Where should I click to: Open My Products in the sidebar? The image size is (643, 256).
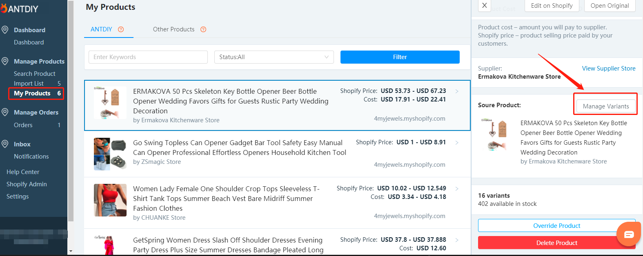[32, 93]
